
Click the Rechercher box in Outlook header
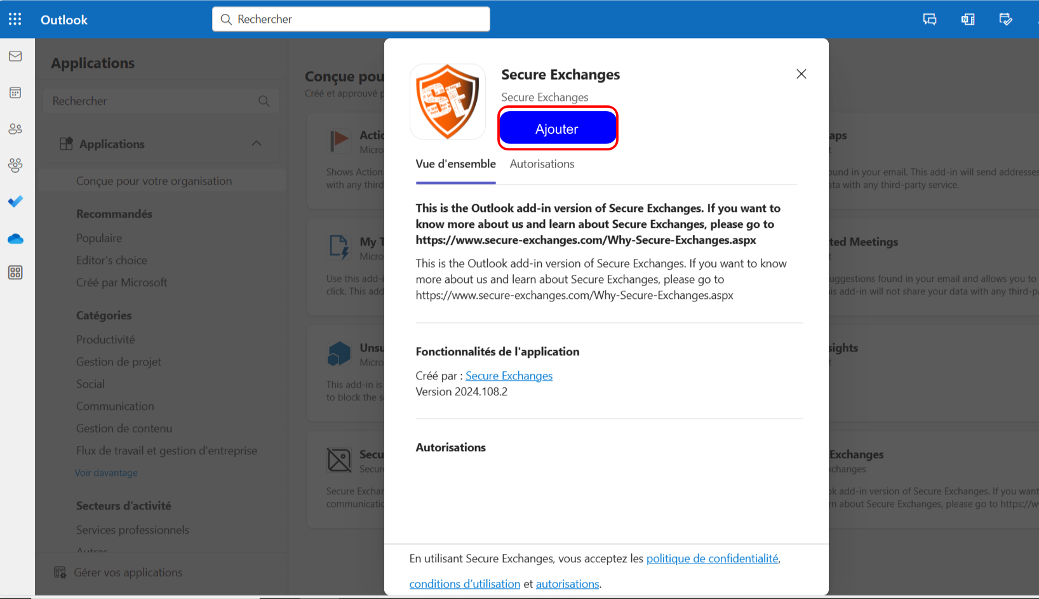click(x=351, y=19)
